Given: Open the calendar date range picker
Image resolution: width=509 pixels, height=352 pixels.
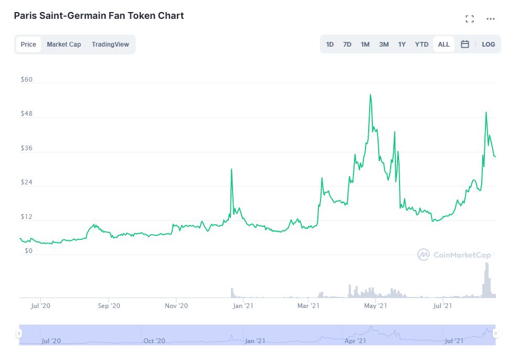Looking at the screenshot, I should pyautogui.click(x=464, y=45).
